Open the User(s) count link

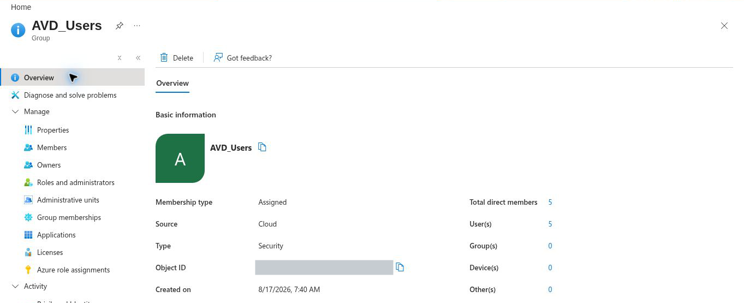pyautogui.click(x=550, y=224)
